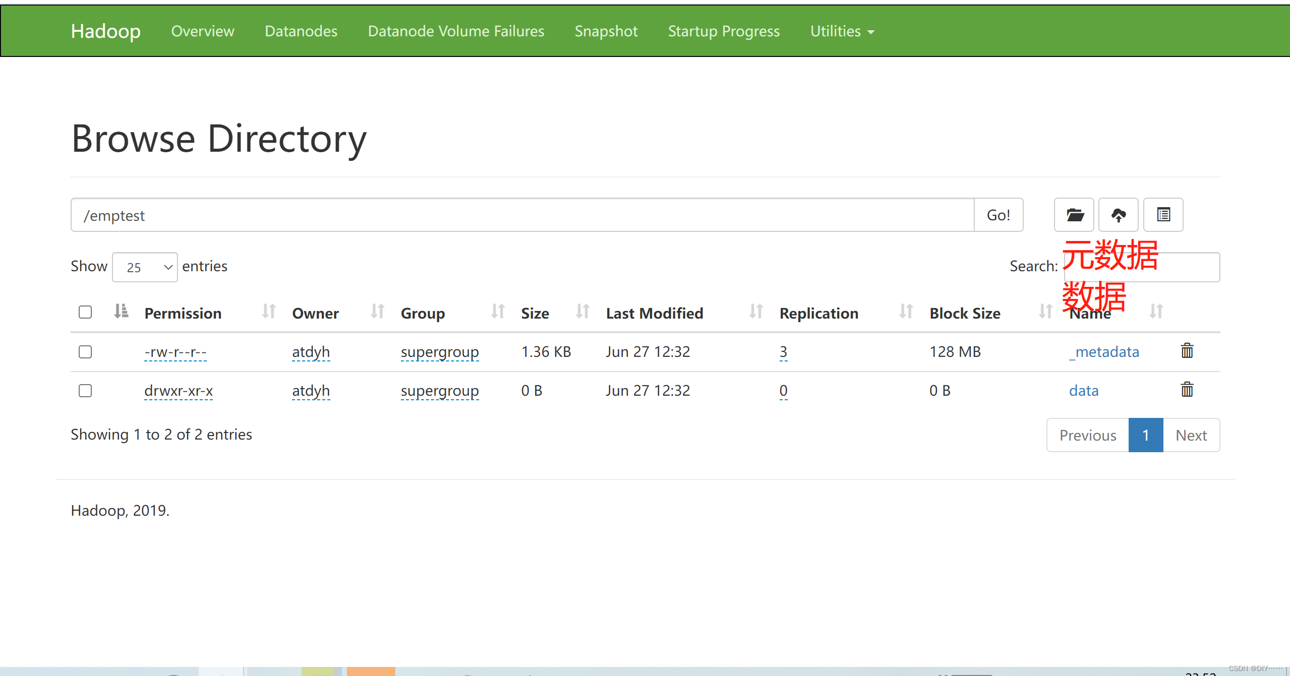Sort by the first column sort icon
This screenshot has width=1290, height=676.
[x=121, y=311]
